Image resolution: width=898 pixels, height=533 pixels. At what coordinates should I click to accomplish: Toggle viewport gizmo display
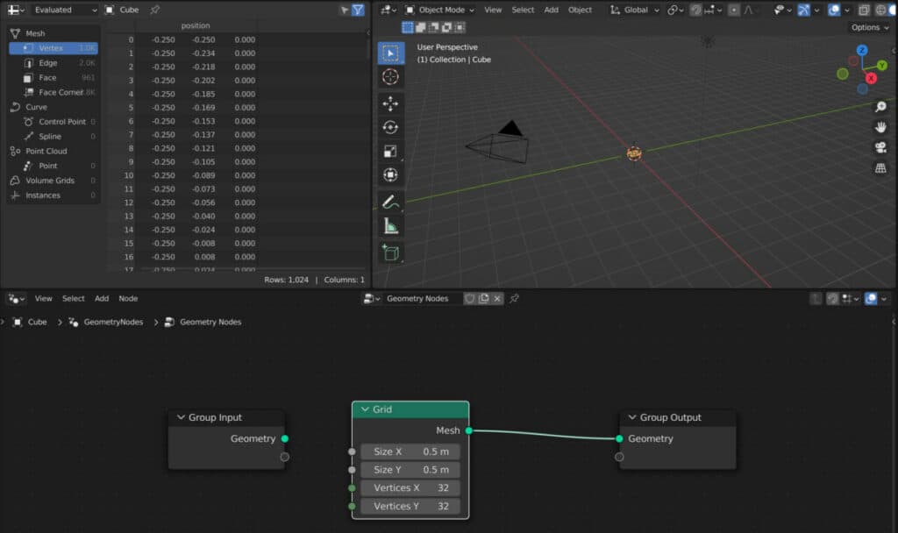click(804, 10)
